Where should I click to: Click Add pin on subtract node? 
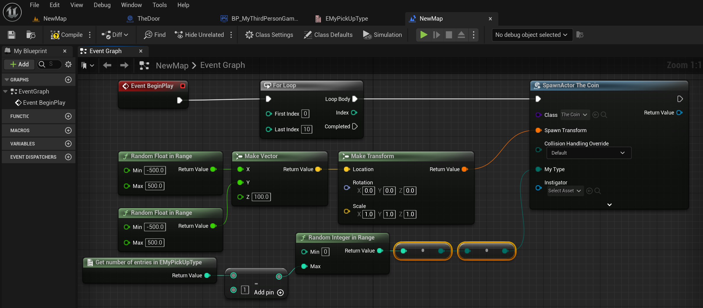click(x=269, y=292)
